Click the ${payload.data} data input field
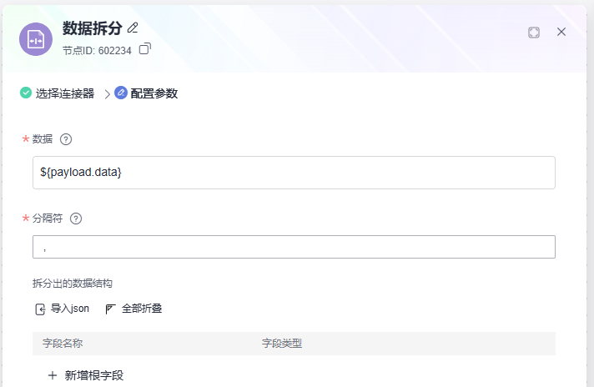This screenshot has width=594, height=387. pyautogui.click(x=294, y=173)
